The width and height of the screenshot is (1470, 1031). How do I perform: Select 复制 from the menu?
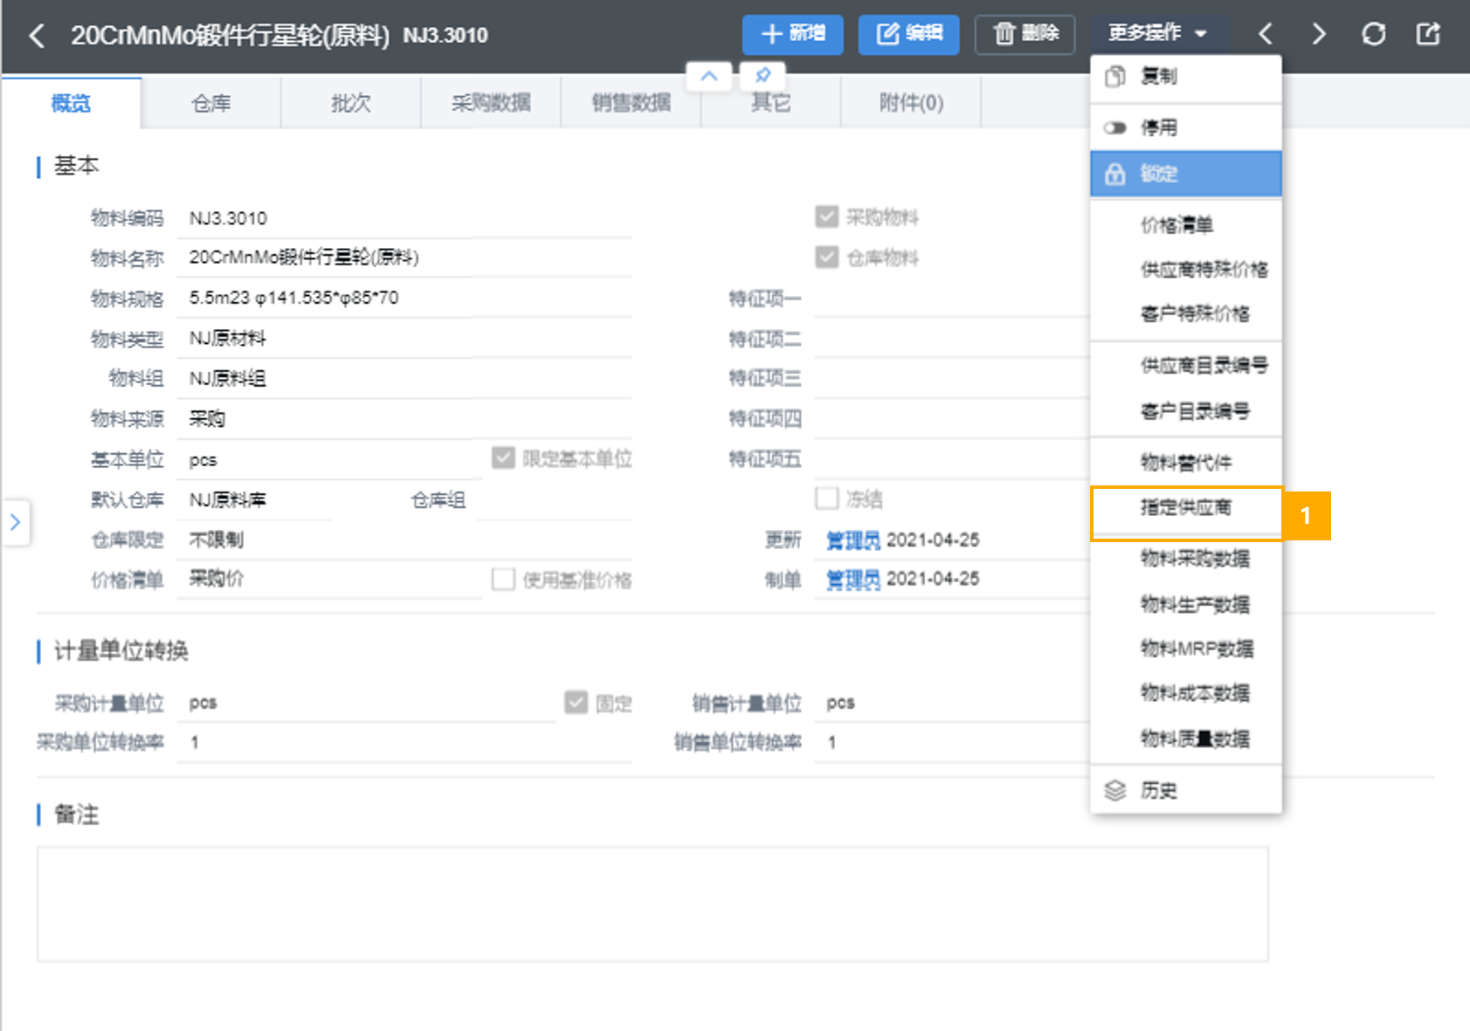coord(1185,77)
